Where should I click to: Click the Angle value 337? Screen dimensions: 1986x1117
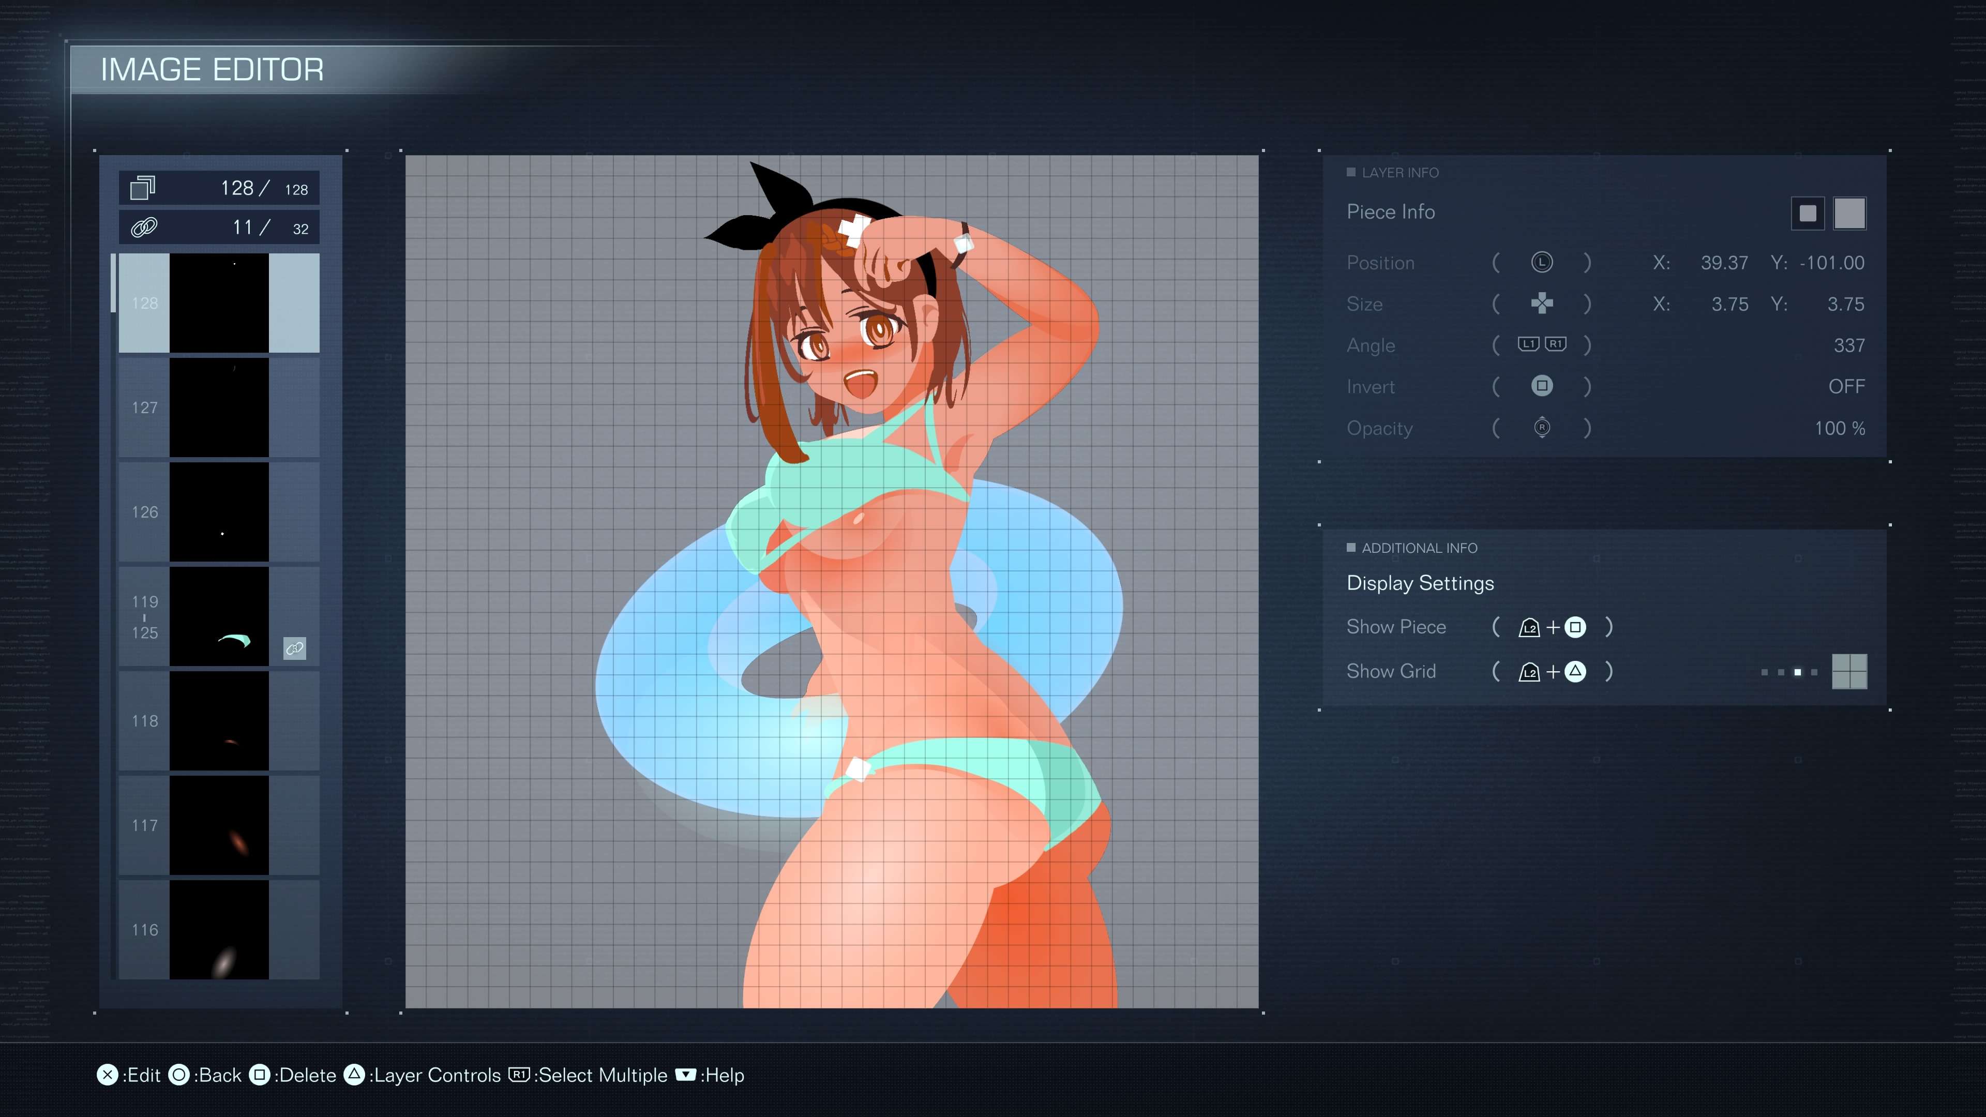coord(1849,345)
